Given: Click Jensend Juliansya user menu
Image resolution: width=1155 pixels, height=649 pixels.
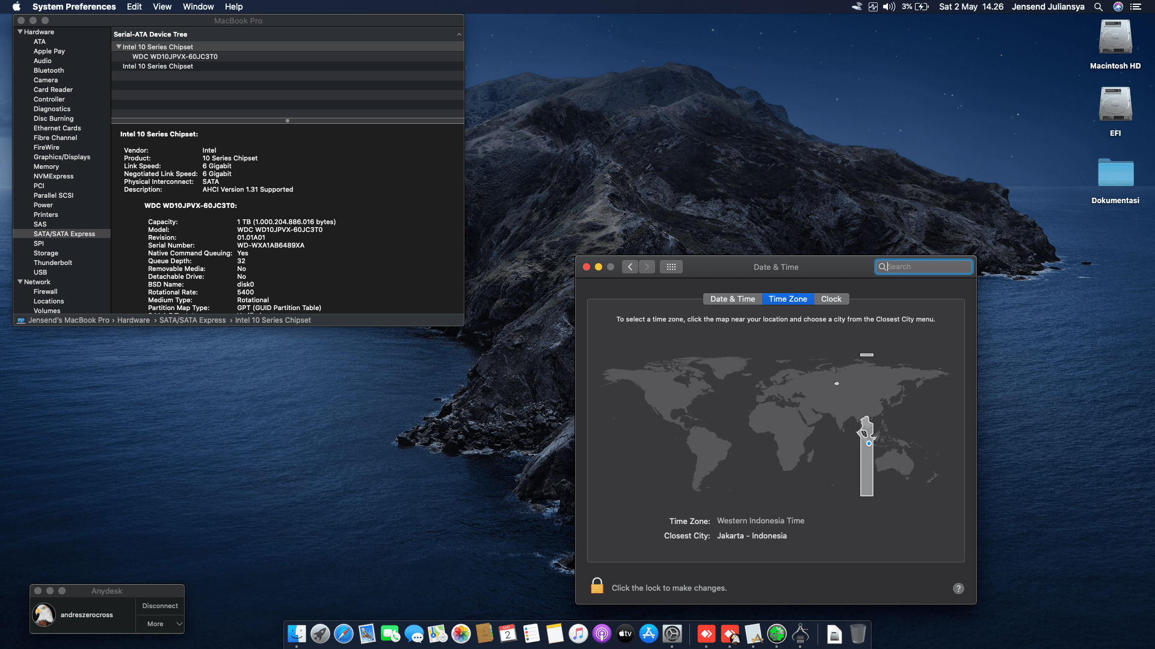Looking at the screenshot, I should tap(1048, 7).
